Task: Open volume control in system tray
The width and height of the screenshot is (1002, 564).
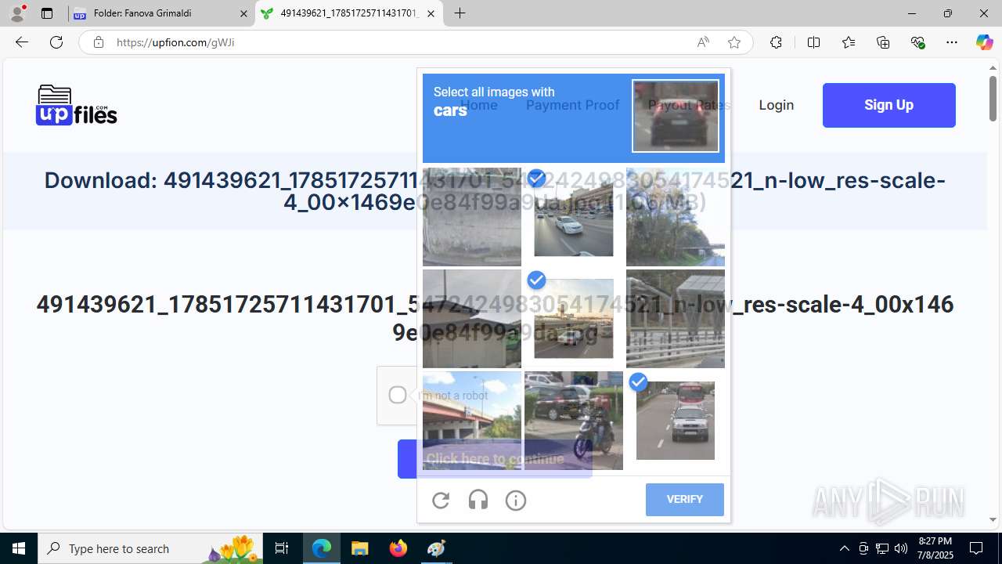Action: (901, 548)
